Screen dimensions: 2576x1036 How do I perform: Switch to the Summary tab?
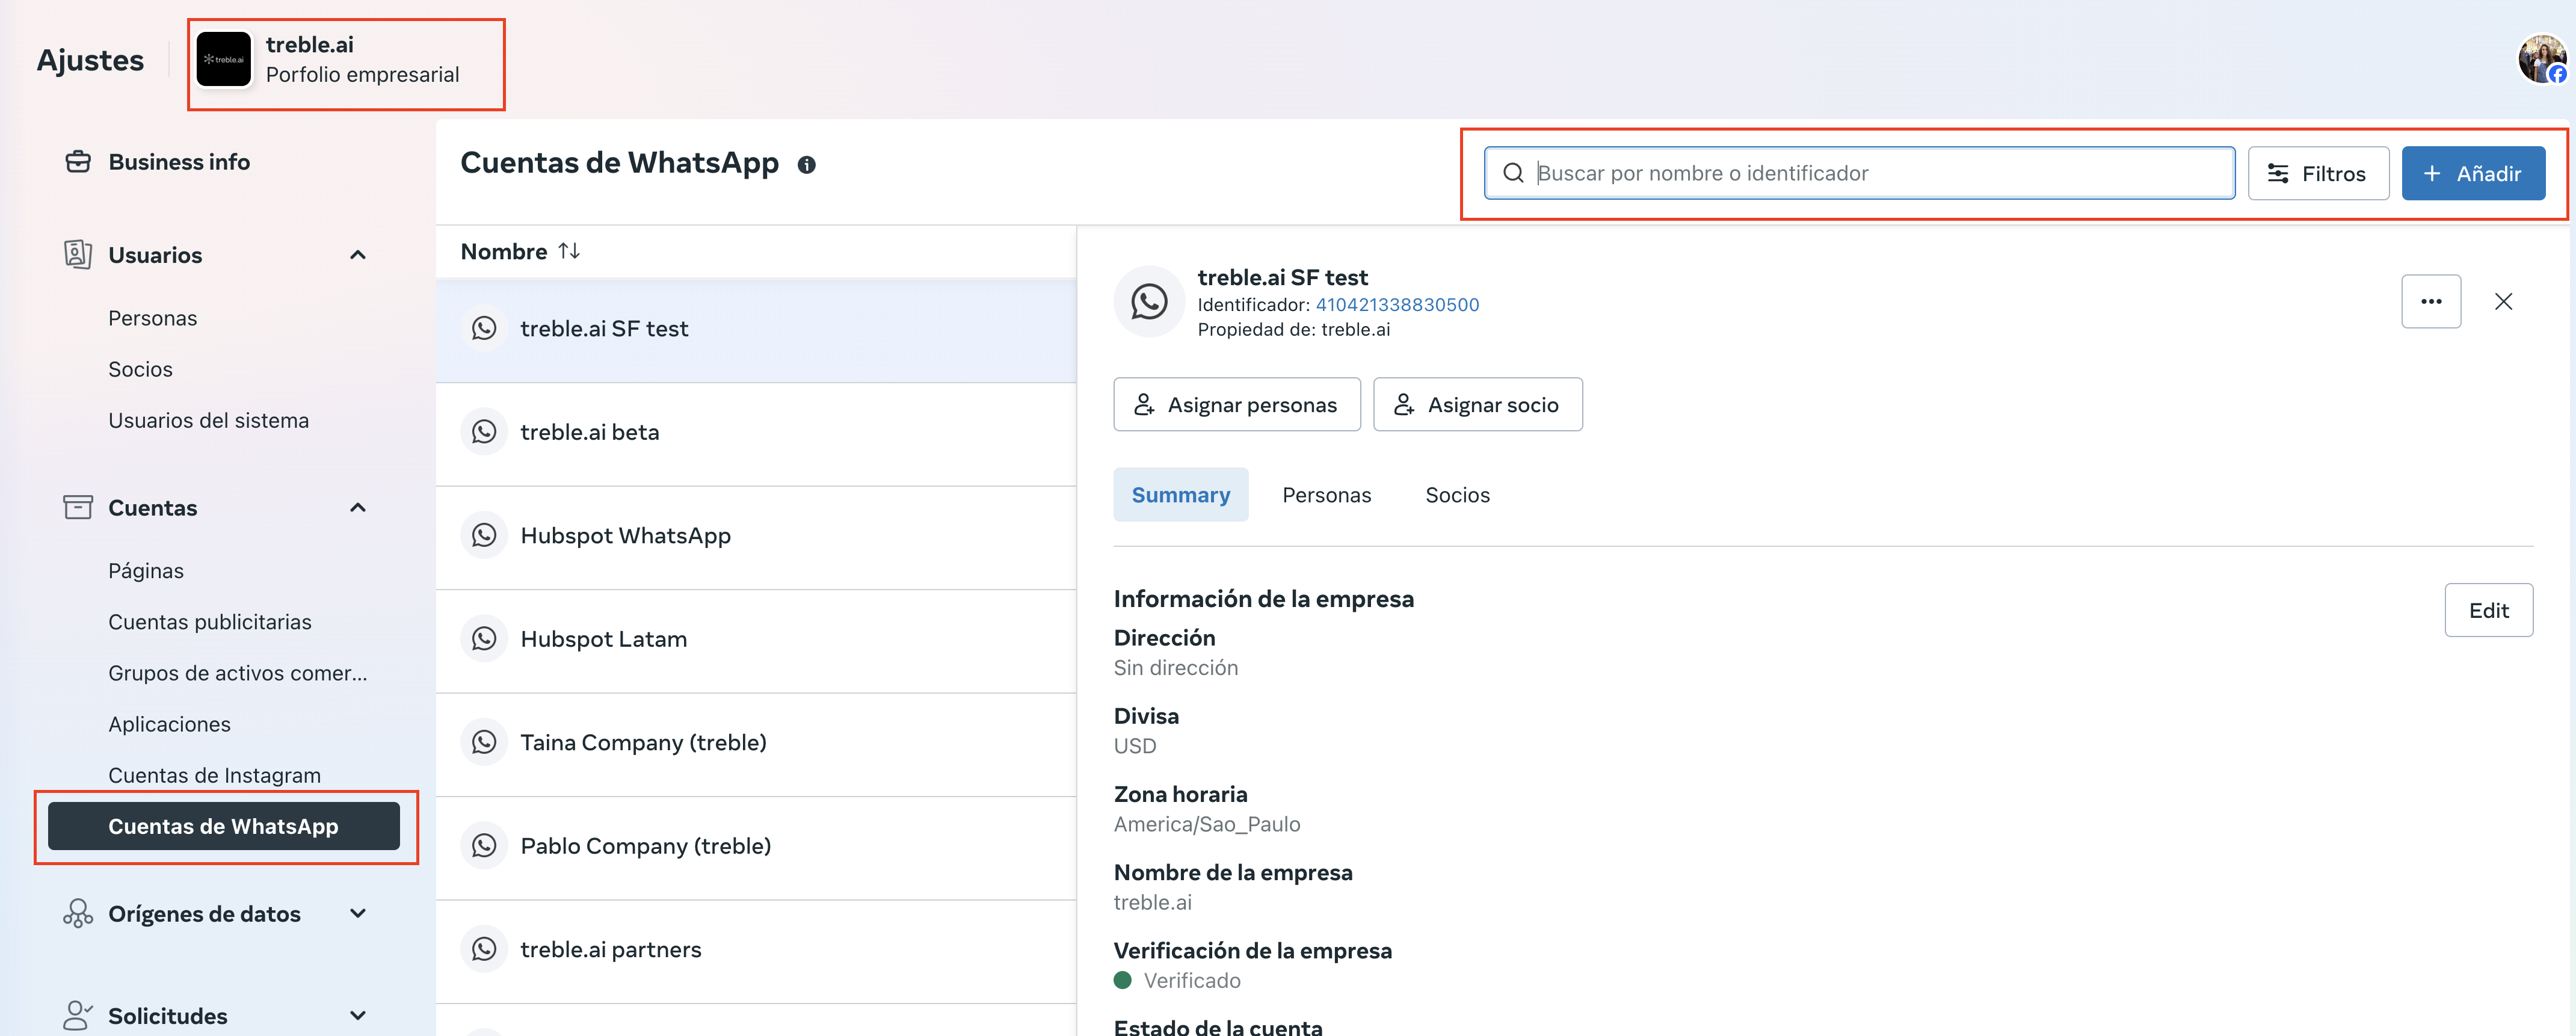click(1180, 495)
